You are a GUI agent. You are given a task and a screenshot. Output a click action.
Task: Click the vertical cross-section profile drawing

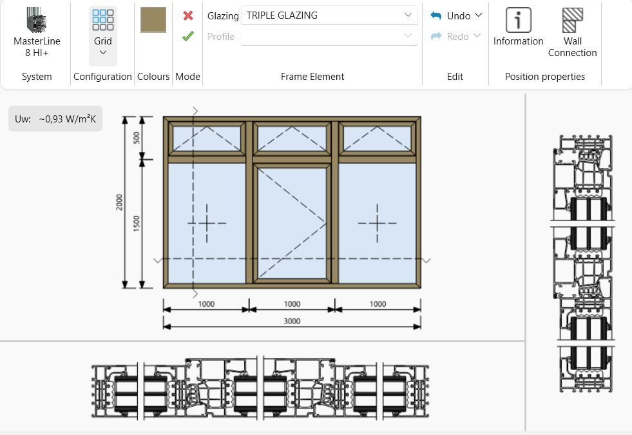581,263
